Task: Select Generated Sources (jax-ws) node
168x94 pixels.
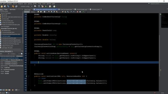Action: click(9, 28)
